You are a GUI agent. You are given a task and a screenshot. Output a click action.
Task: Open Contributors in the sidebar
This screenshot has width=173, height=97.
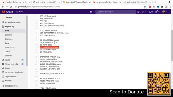(x=10, y=47)
